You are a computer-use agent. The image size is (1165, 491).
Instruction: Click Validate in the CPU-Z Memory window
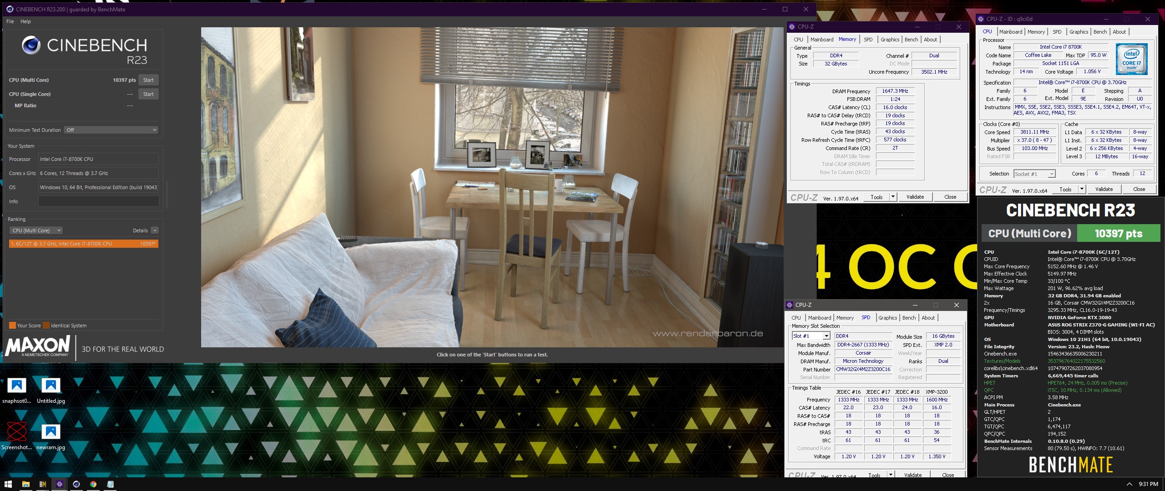(x=915, y=197)
